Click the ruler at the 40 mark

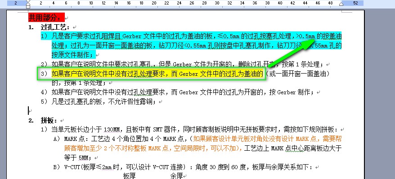click(x=280, y=3)
